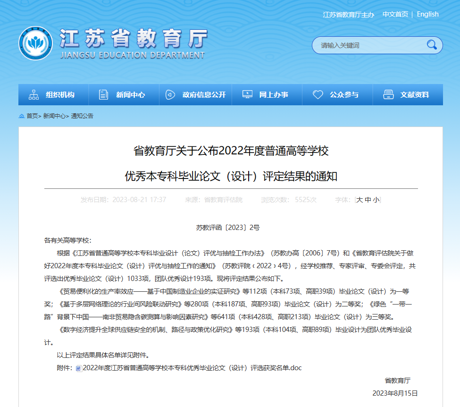460x407 pixels.
Task: Click the 网上办事 monitor icon
Action: [247, 94]
